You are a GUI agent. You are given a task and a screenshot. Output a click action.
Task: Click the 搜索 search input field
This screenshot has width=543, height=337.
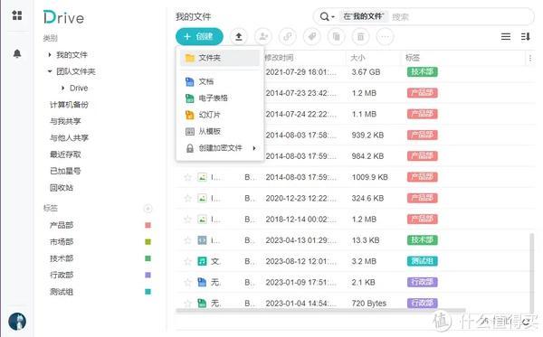click(461, 17)
